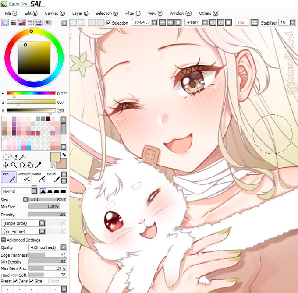The width and height of the screenshot is (298, 293).
Task: Adjust the brush Size slider
Action: tap(48, 200)
